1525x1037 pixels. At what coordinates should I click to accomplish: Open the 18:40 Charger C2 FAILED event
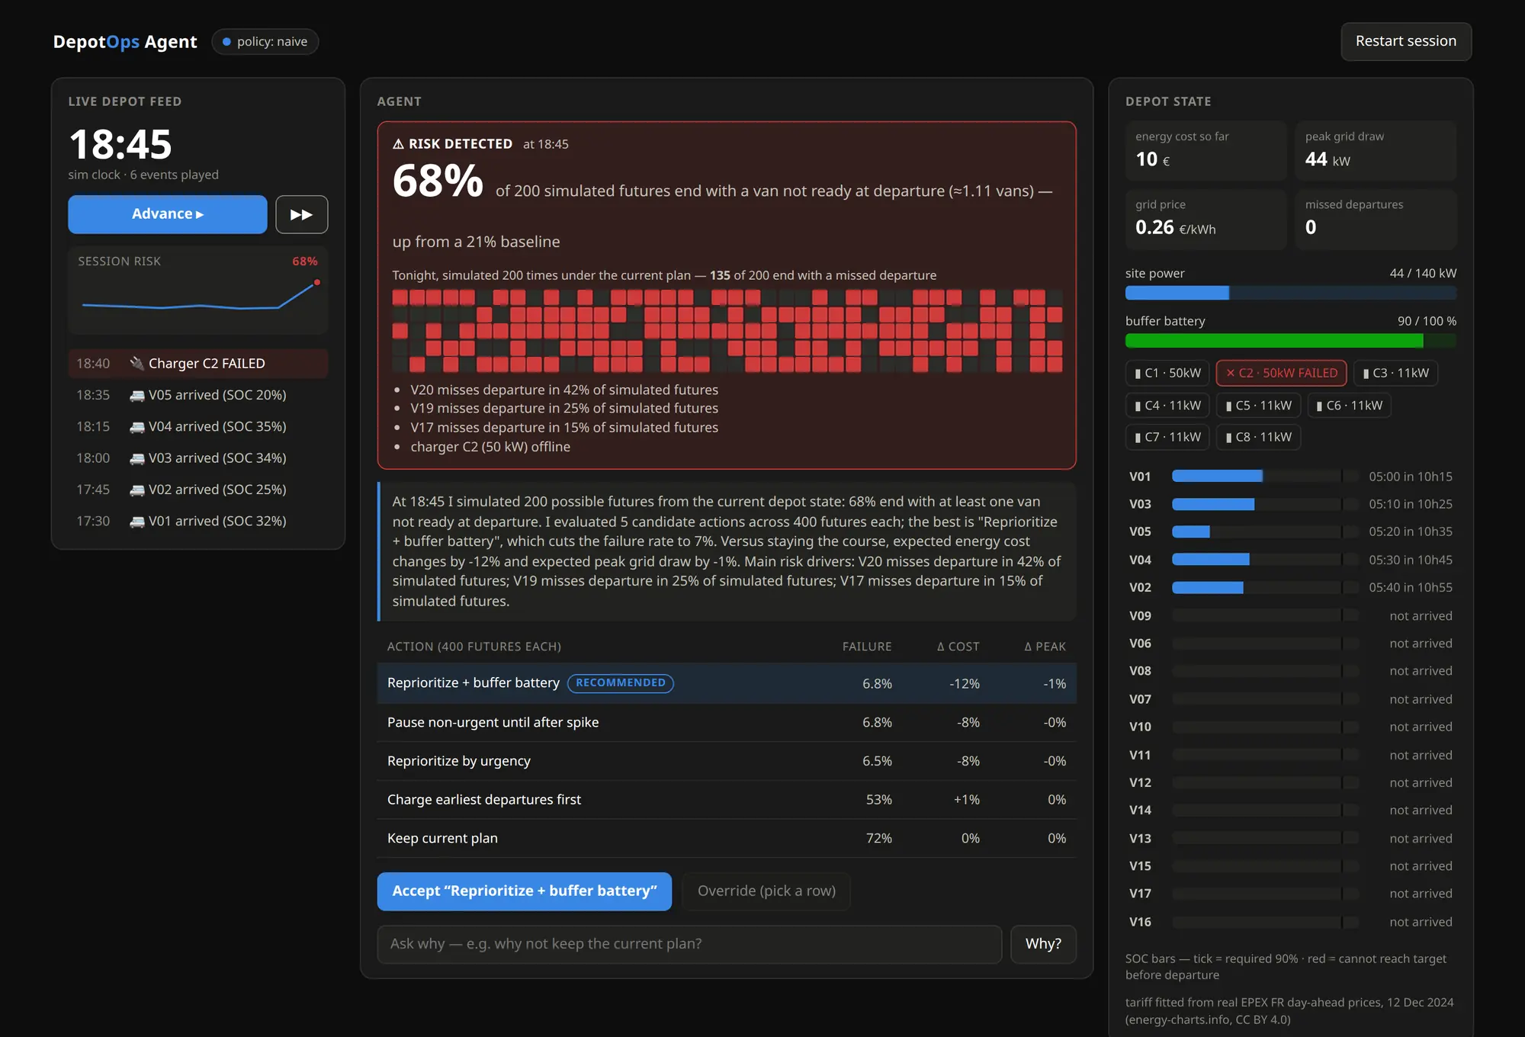198,364
